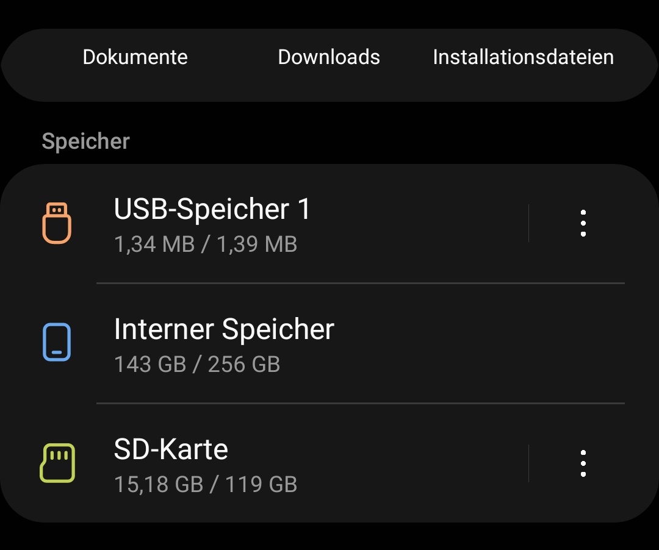Tap empty area of USB-Speicher 1 row
This screenshot has width=659, height=550.
coord(416,223)
